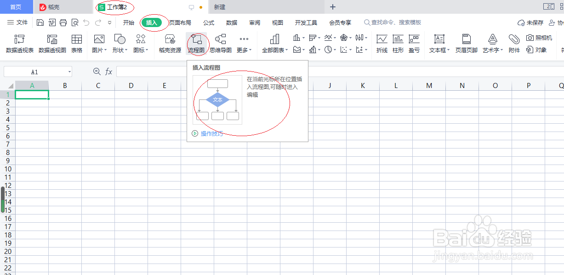Click the 未保存 cloud save status

click(x=530, y=22)
